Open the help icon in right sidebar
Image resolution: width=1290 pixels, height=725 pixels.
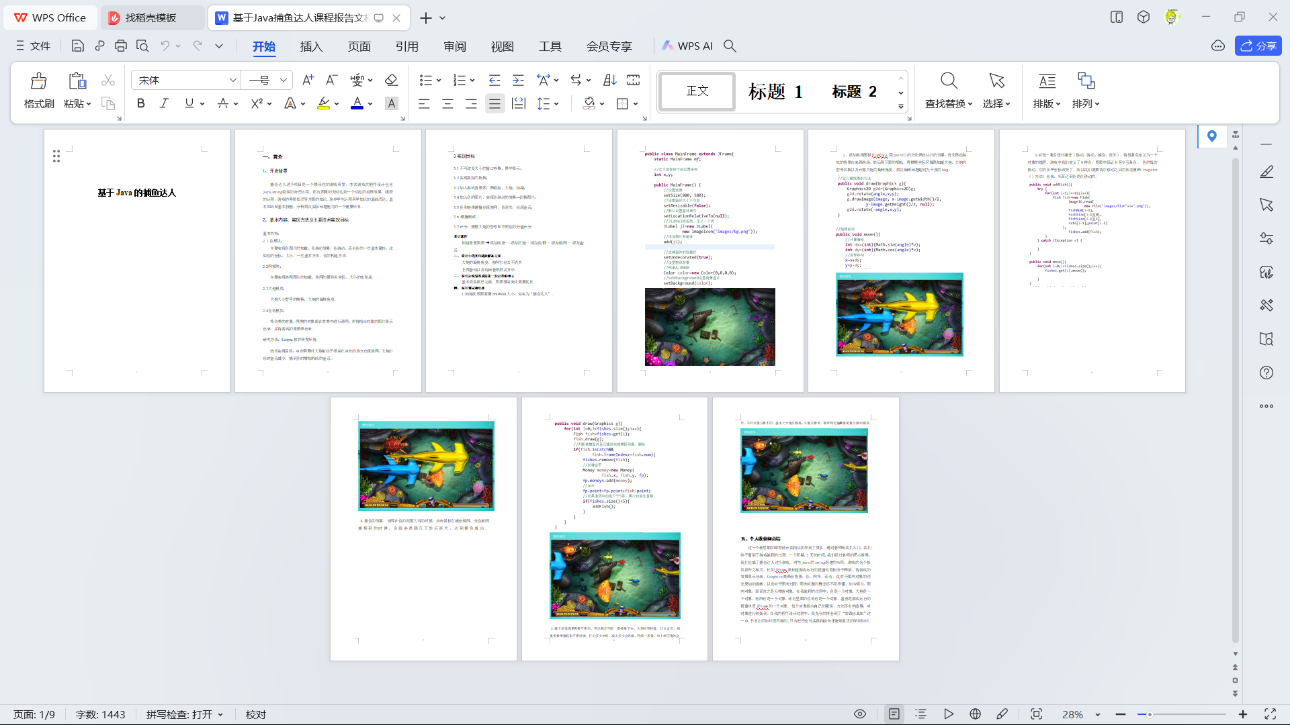pos(1266,373)
